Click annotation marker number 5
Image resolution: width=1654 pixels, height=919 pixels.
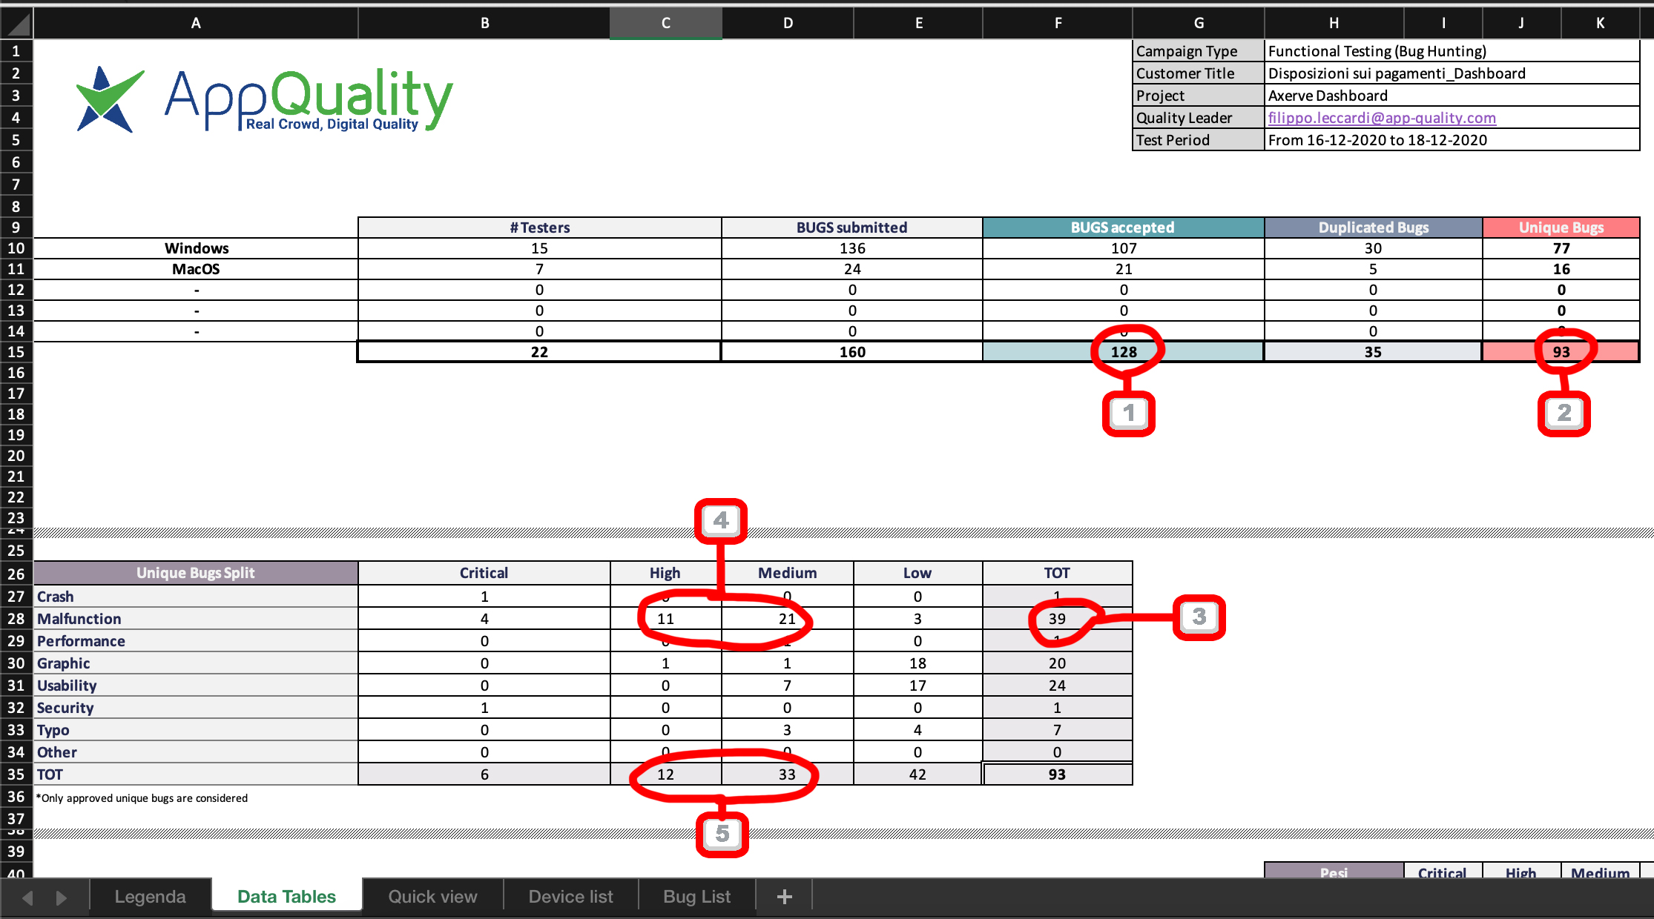[x=722, y=834]
